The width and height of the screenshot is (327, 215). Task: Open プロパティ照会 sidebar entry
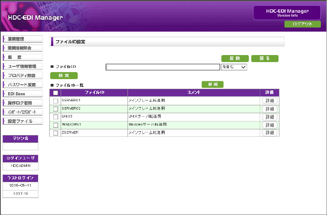click(x=23, y=76)
